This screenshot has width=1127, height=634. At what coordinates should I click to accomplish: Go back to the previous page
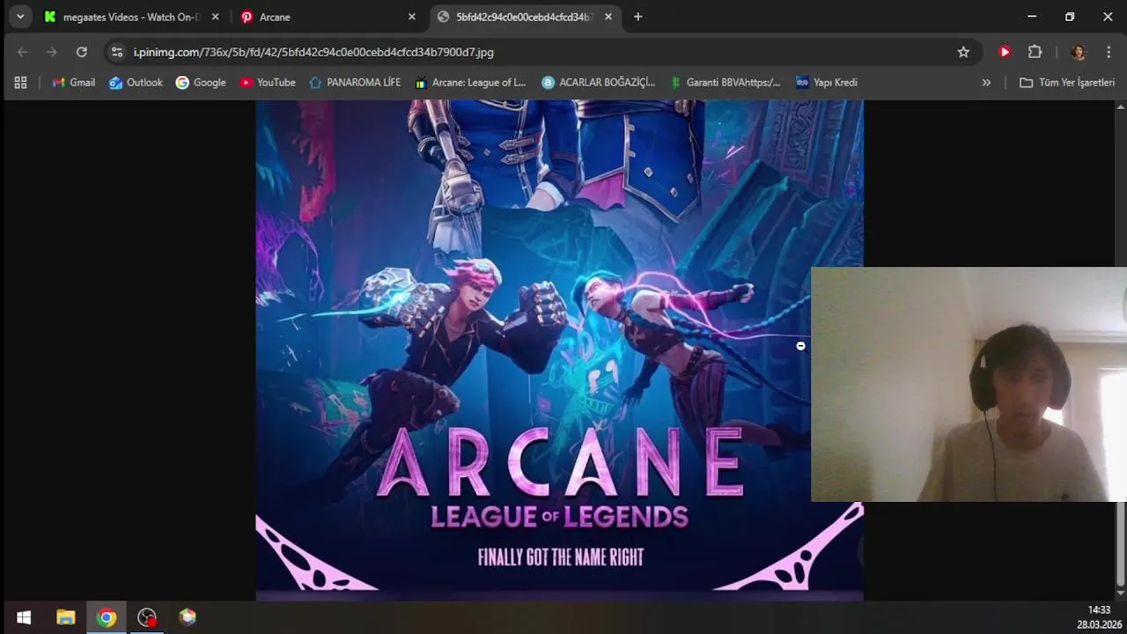22,52
